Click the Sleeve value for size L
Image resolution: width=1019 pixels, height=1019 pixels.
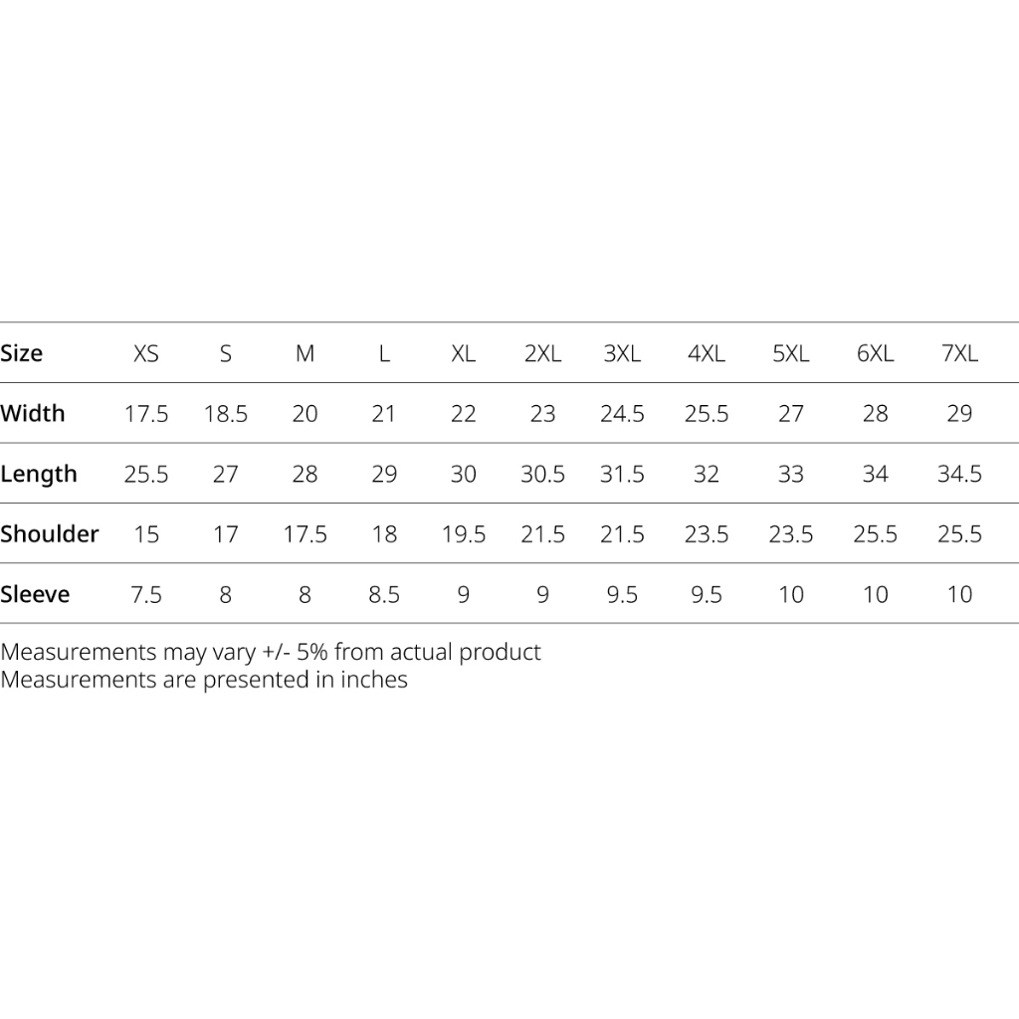383,594
